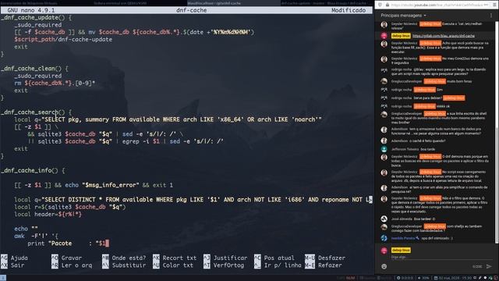
Task: Click the pen-shaped tray icon in status bar
Action: coord(480,278)
